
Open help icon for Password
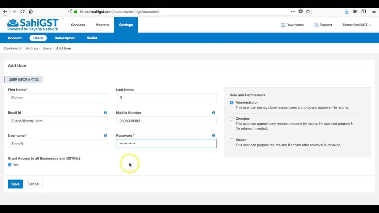tap(213, 135)
